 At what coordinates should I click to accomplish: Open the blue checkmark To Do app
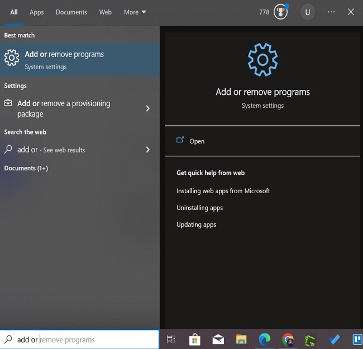(334, 340)
